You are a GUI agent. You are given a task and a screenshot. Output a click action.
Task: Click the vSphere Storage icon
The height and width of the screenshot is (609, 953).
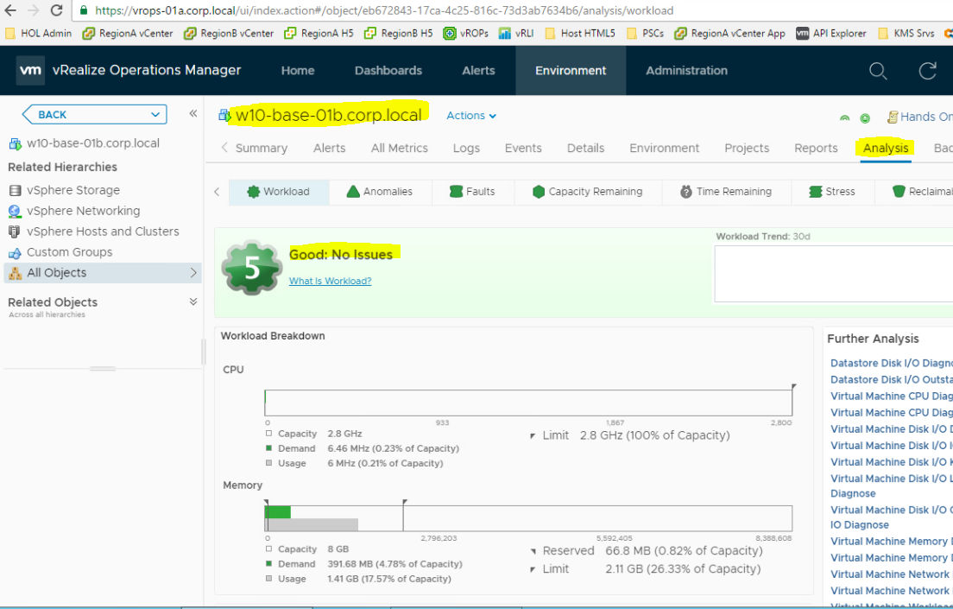[x=15, y=190]
